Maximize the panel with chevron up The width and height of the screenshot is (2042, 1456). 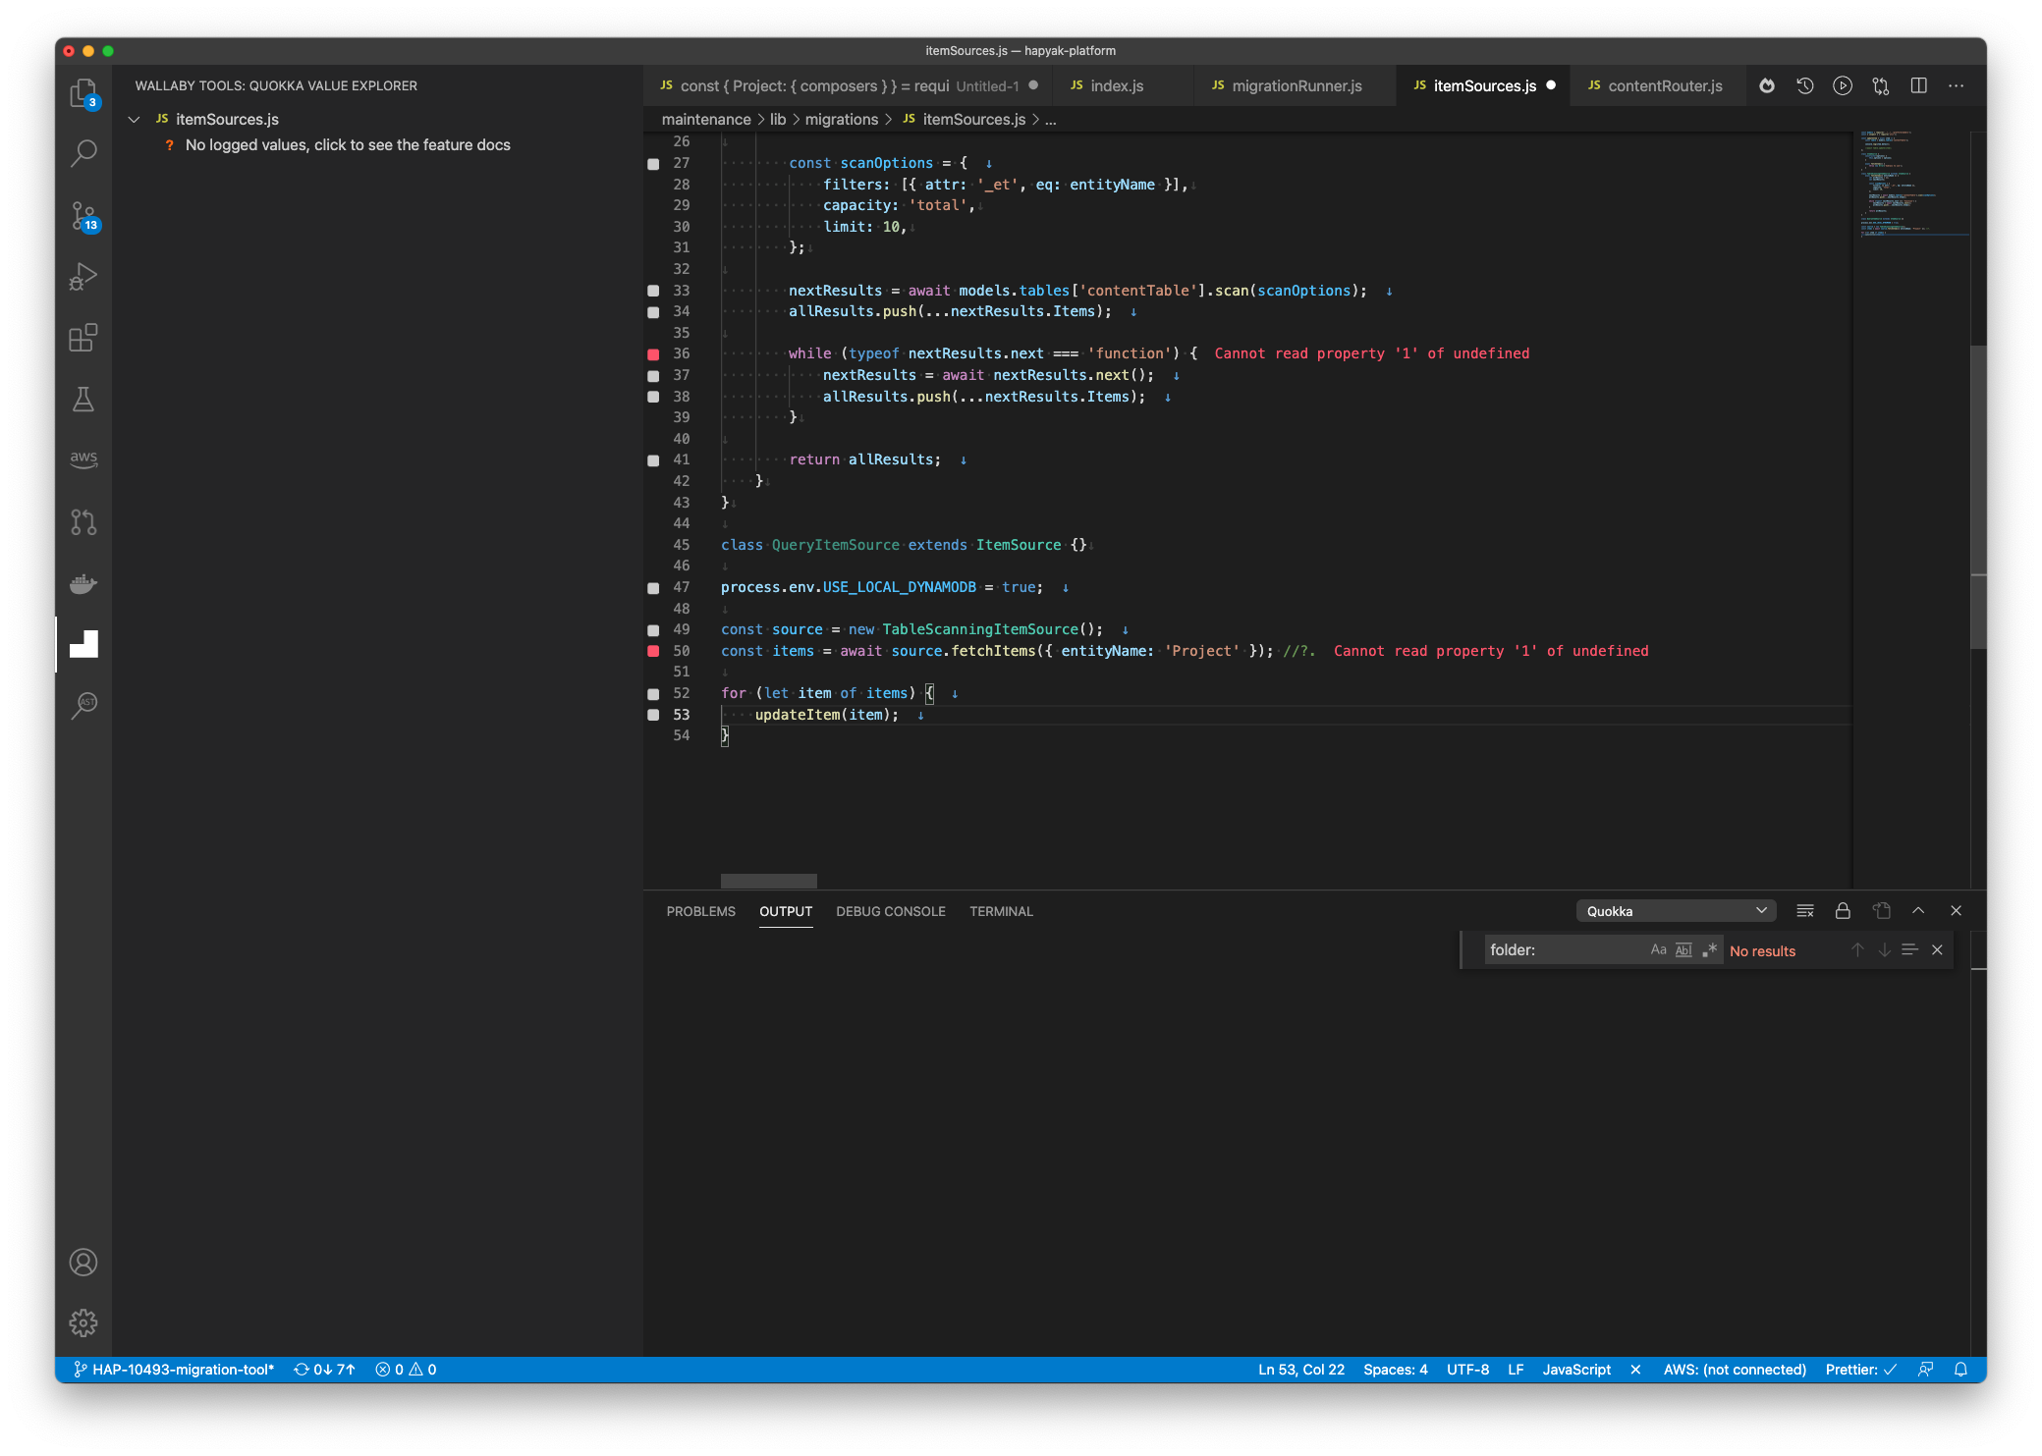point(1918,911)
